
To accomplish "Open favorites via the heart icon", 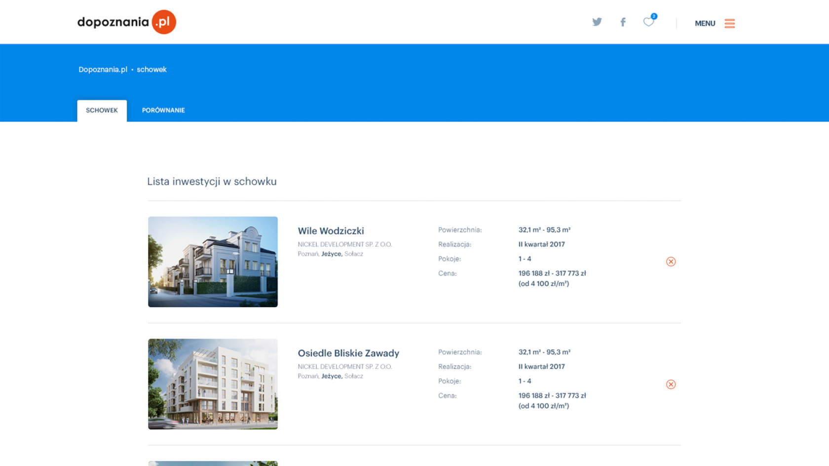I will point(648,22).
